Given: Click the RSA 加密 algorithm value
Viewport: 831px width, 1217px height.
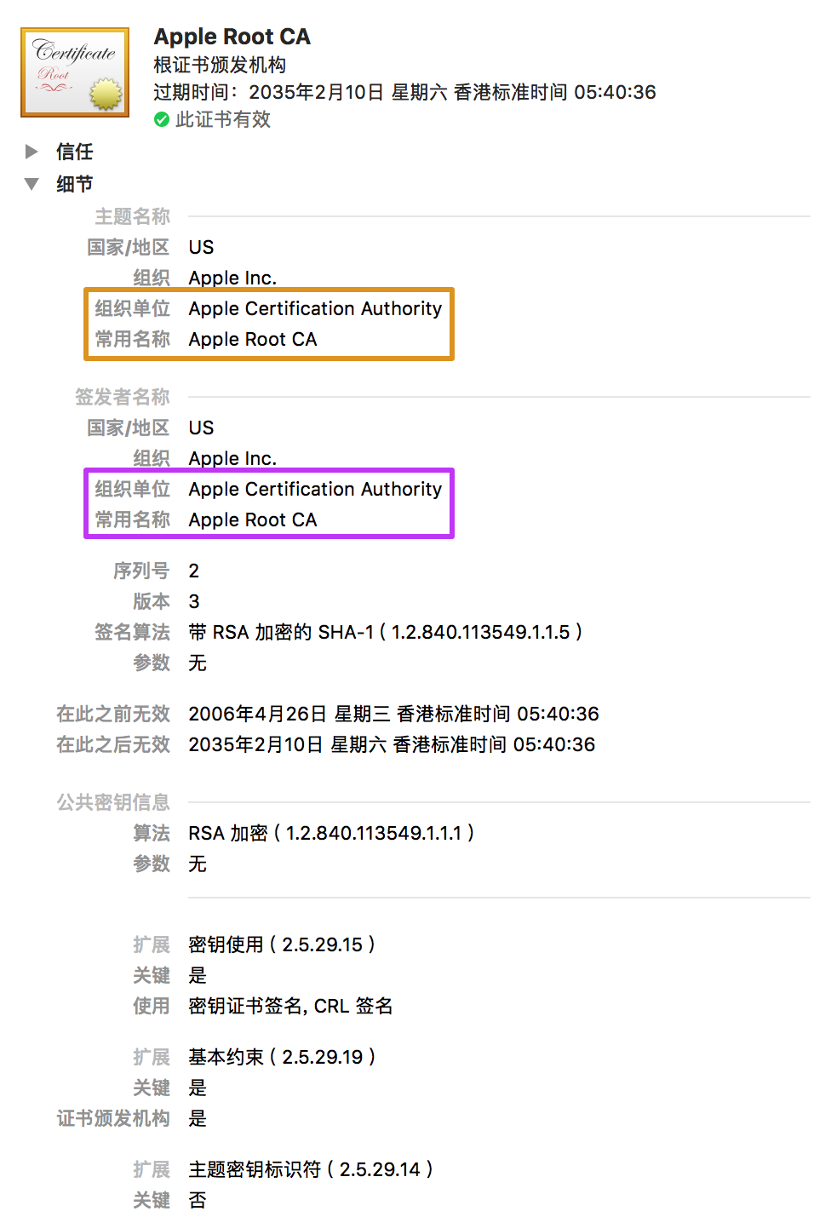Looking at the screenshot, I should tap(331, 833).
